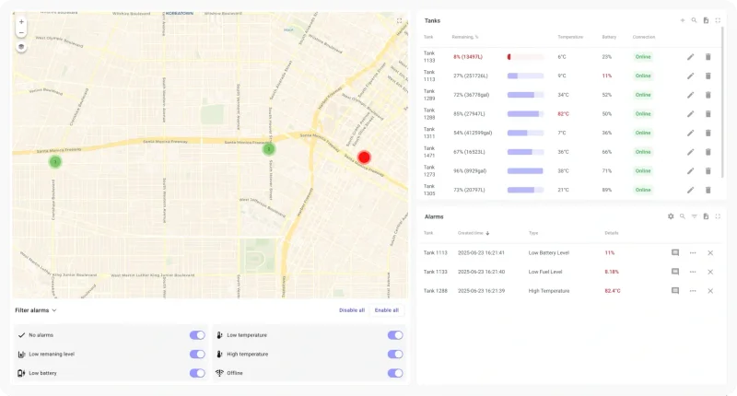This screenshot has width=737, height=396.
Task: Open comments for the Tank 1133 alarm
Action: click(x=675, y=272)
